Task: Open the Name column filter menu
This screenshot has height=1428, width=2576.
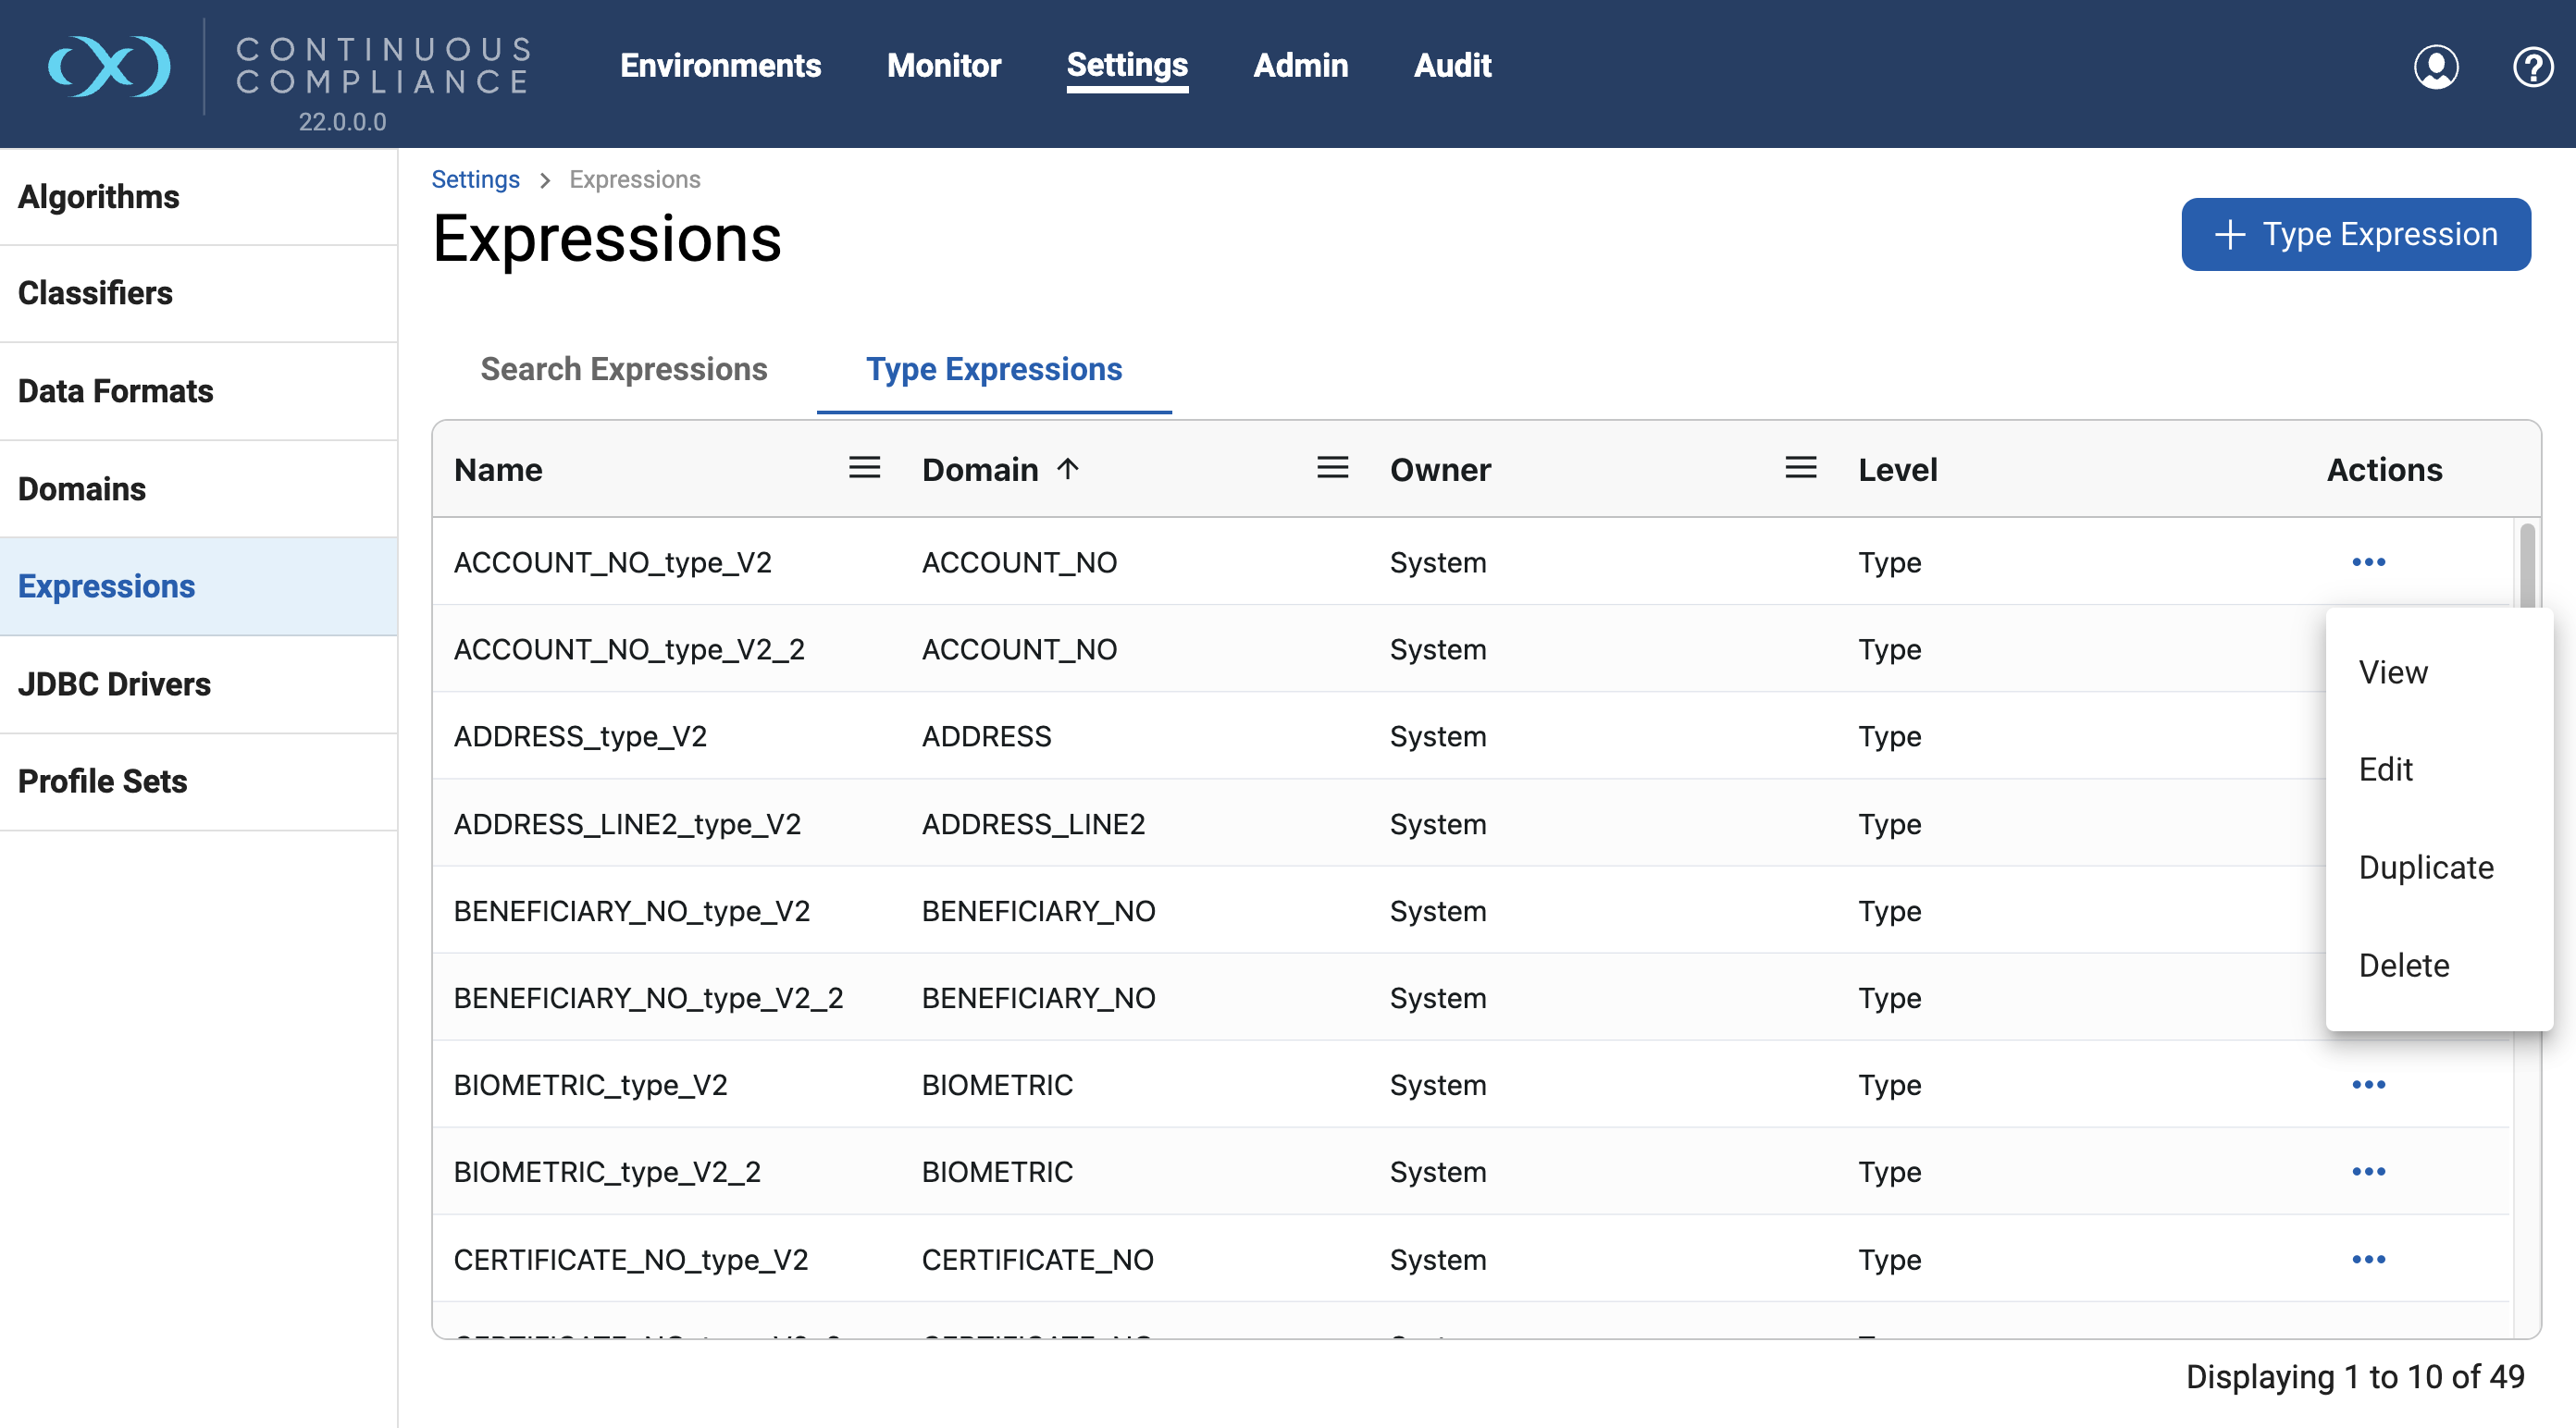Action: click(x=864, y=468)
